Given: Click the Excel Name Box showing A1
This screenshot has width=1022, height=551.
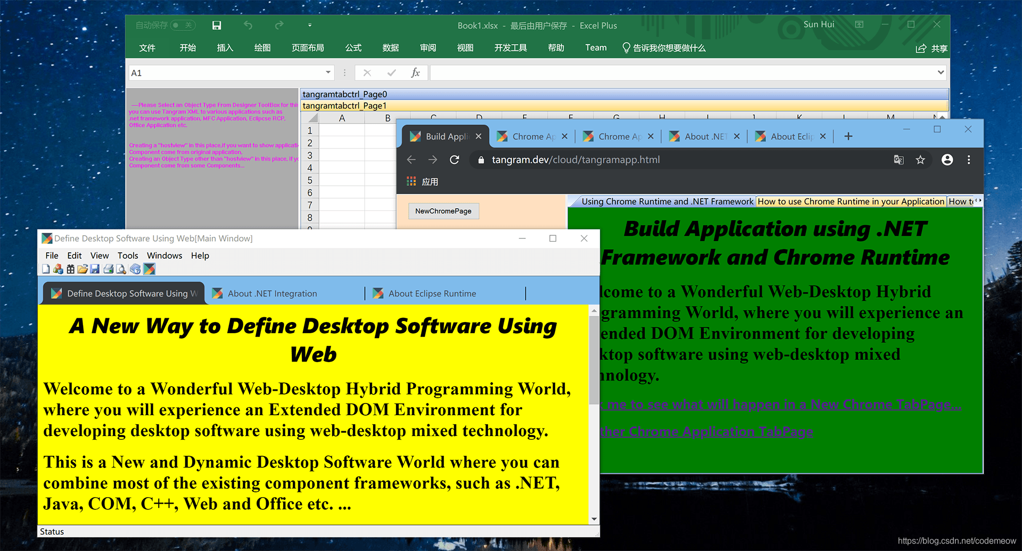Looking at the screenshot, I should pos(226,73).
